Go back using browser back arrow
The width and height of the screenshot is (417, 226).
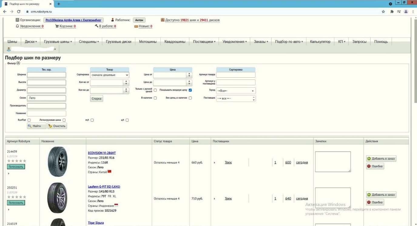click(x=5, y=11)
